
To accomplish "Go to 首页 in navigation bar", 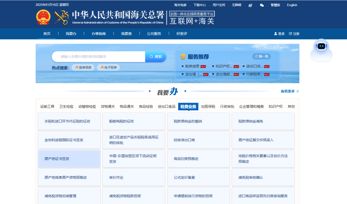I will click(47, 34).
